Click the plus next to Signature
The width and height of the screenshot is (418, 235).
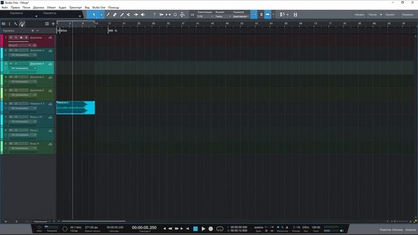[33, 31]
